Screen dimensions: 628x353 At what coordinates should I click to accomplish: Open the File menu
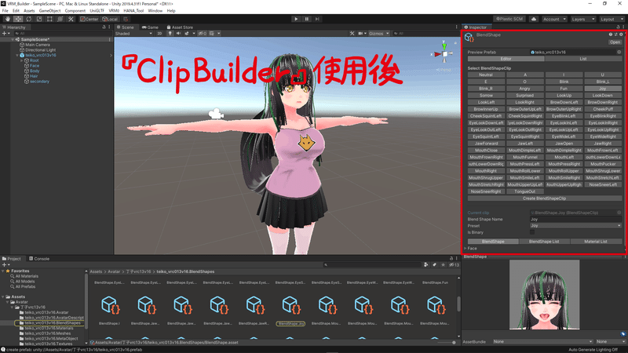pyautogui.click(x=5, y=11)
